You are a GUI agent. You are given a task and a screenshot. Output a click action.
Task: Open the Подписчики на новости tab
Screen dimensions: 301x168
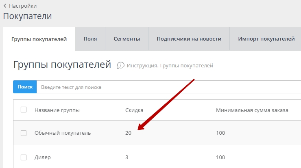pyautogui.click(x=189, y=39)
